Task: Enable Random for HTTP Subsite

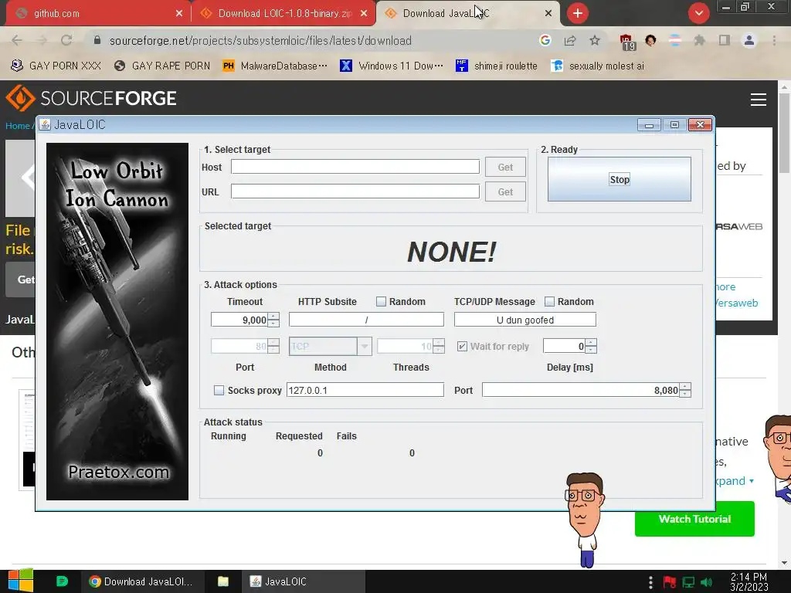Action: (x=381, y=302)
